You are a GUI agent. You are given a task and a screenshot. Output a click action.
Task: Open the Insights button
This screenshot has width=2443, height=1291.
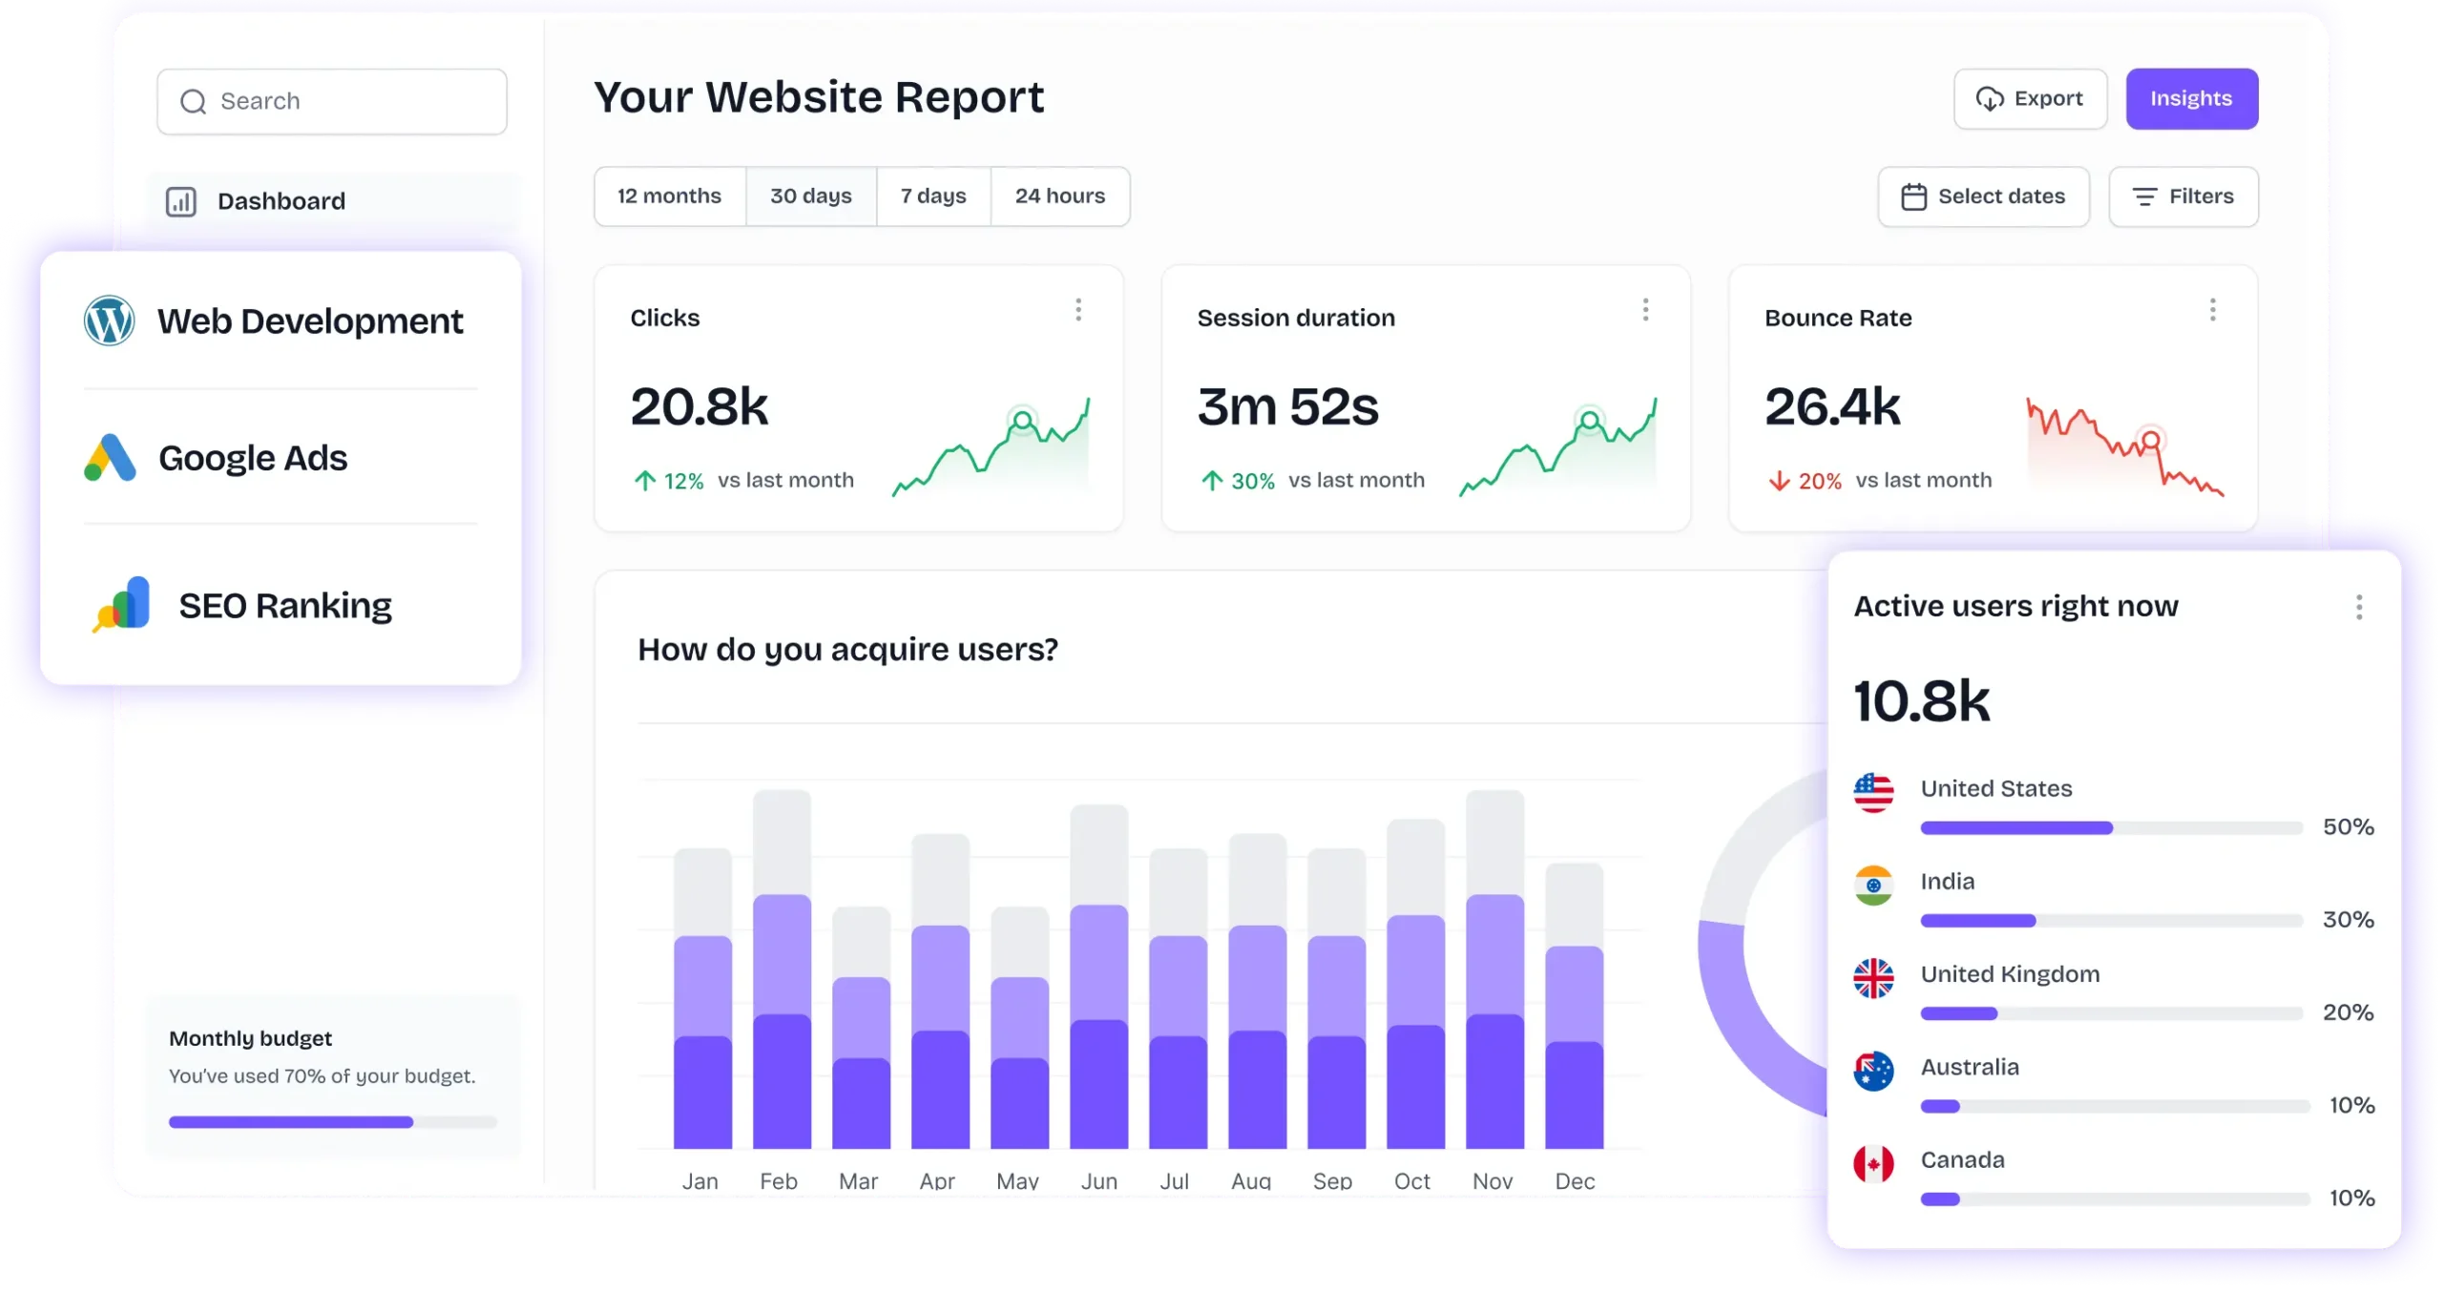click(2191, 99)
